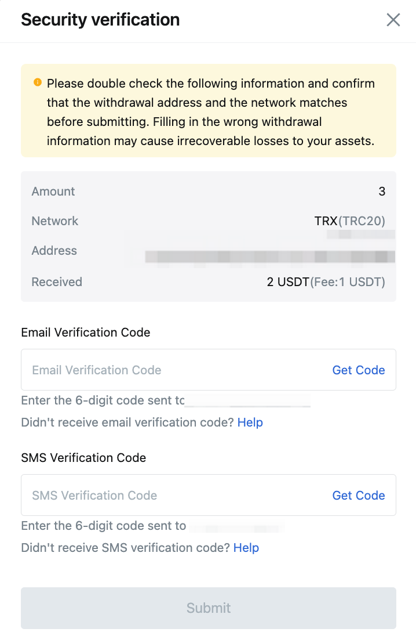Click the Email Verification Code heading label
Screen dimensions: 416x643
pos(86,333)
